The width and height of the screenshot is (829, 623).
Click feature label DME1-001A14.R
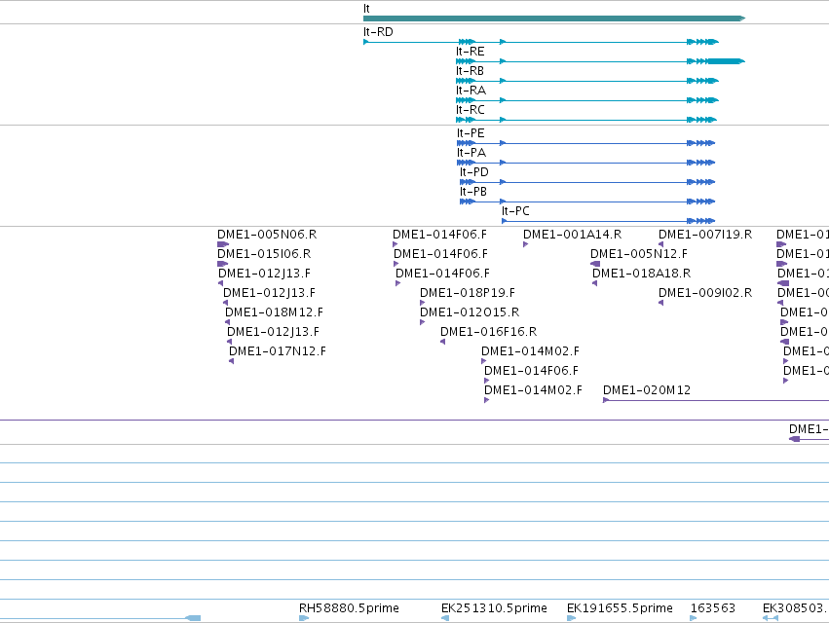(x=572, y=235)
